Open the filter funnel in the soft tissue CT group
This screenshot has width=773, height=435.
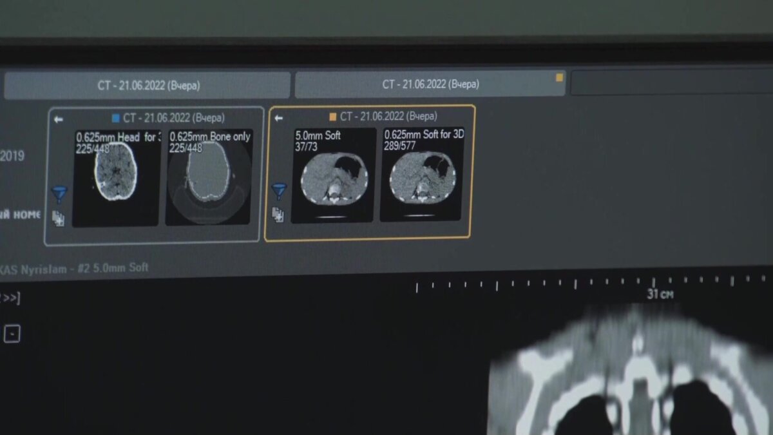[279, 190]
